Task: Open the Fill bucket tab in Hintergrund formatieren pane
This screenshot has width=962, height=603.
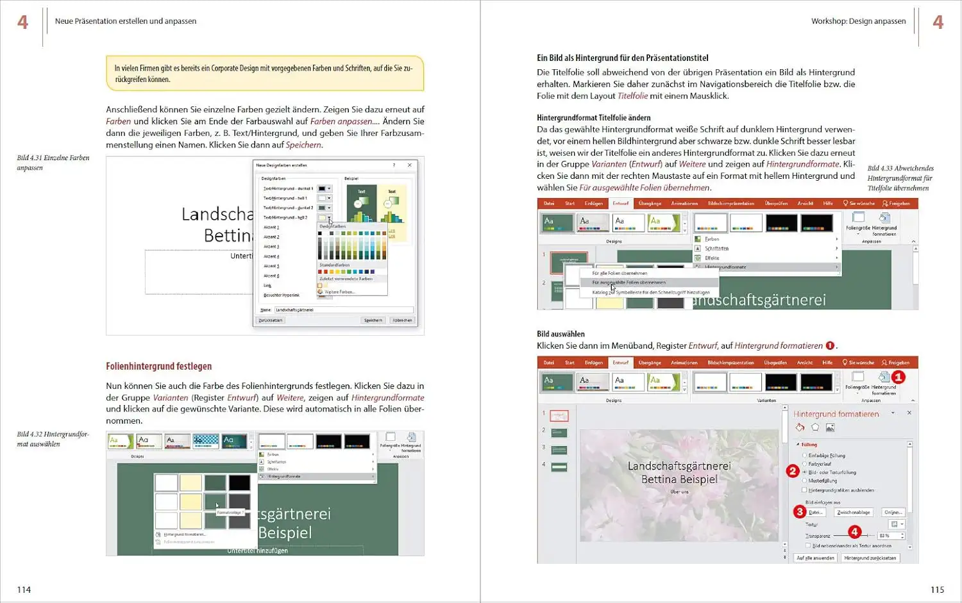Action: tap(800, 427)
